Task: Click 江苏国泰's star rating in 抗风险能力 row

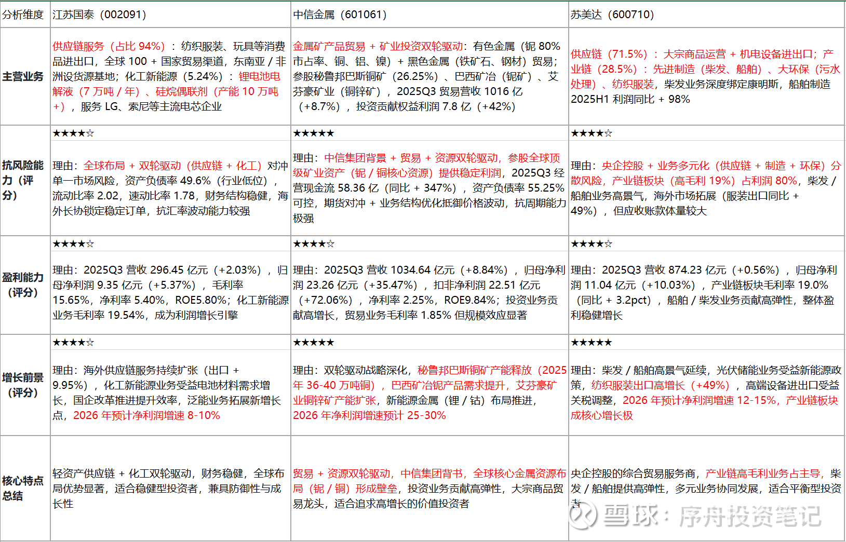Action: pyautogui.click(x=73, y=133)
